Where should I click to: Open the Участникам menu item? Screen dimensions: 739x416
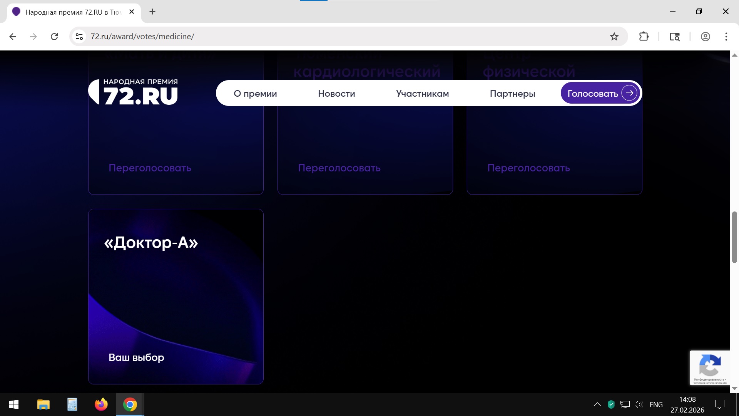click(x=422, y=94)
